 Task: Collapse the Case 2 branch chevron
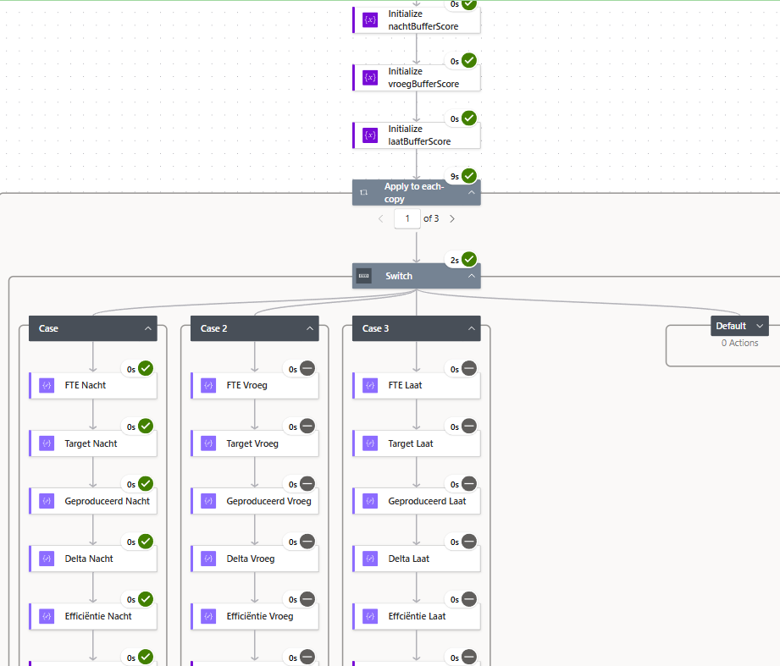click(x=310, y=328)
